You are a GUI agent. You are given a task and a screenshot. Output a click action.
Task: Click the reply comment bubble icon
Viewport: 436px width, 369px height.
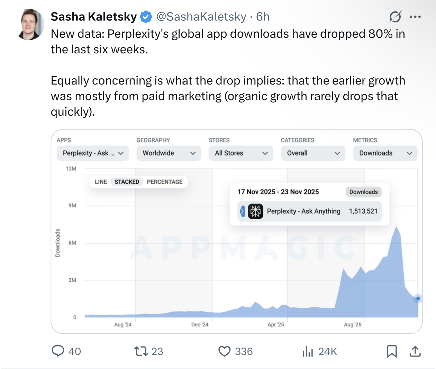point(58,351)
